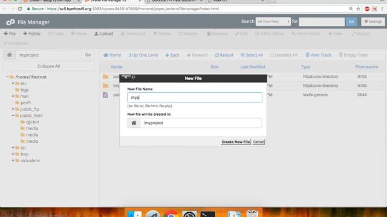Screen dimensions: 387x217
Task: Click Unselect All
Action: [x=284, y=55]
